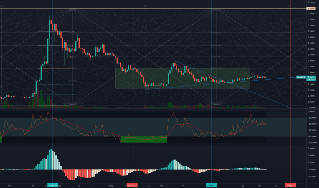Click the 0.65000 price axis value

311,31
